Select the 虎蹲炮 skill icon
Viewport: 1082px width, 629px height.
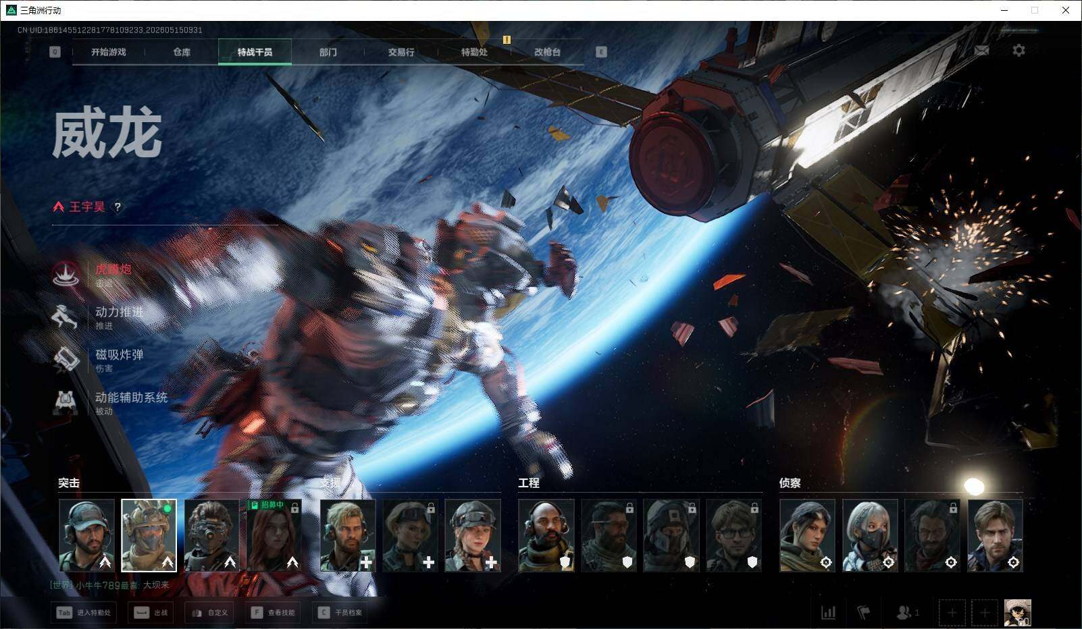pyautogui.click(x=66, y=274)
